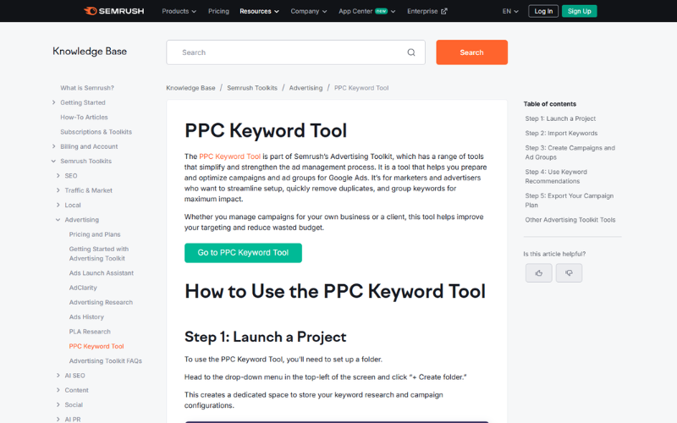Open How-To Articles in sidebar
The width and height of the screenshot is (677, 423).
84,117
